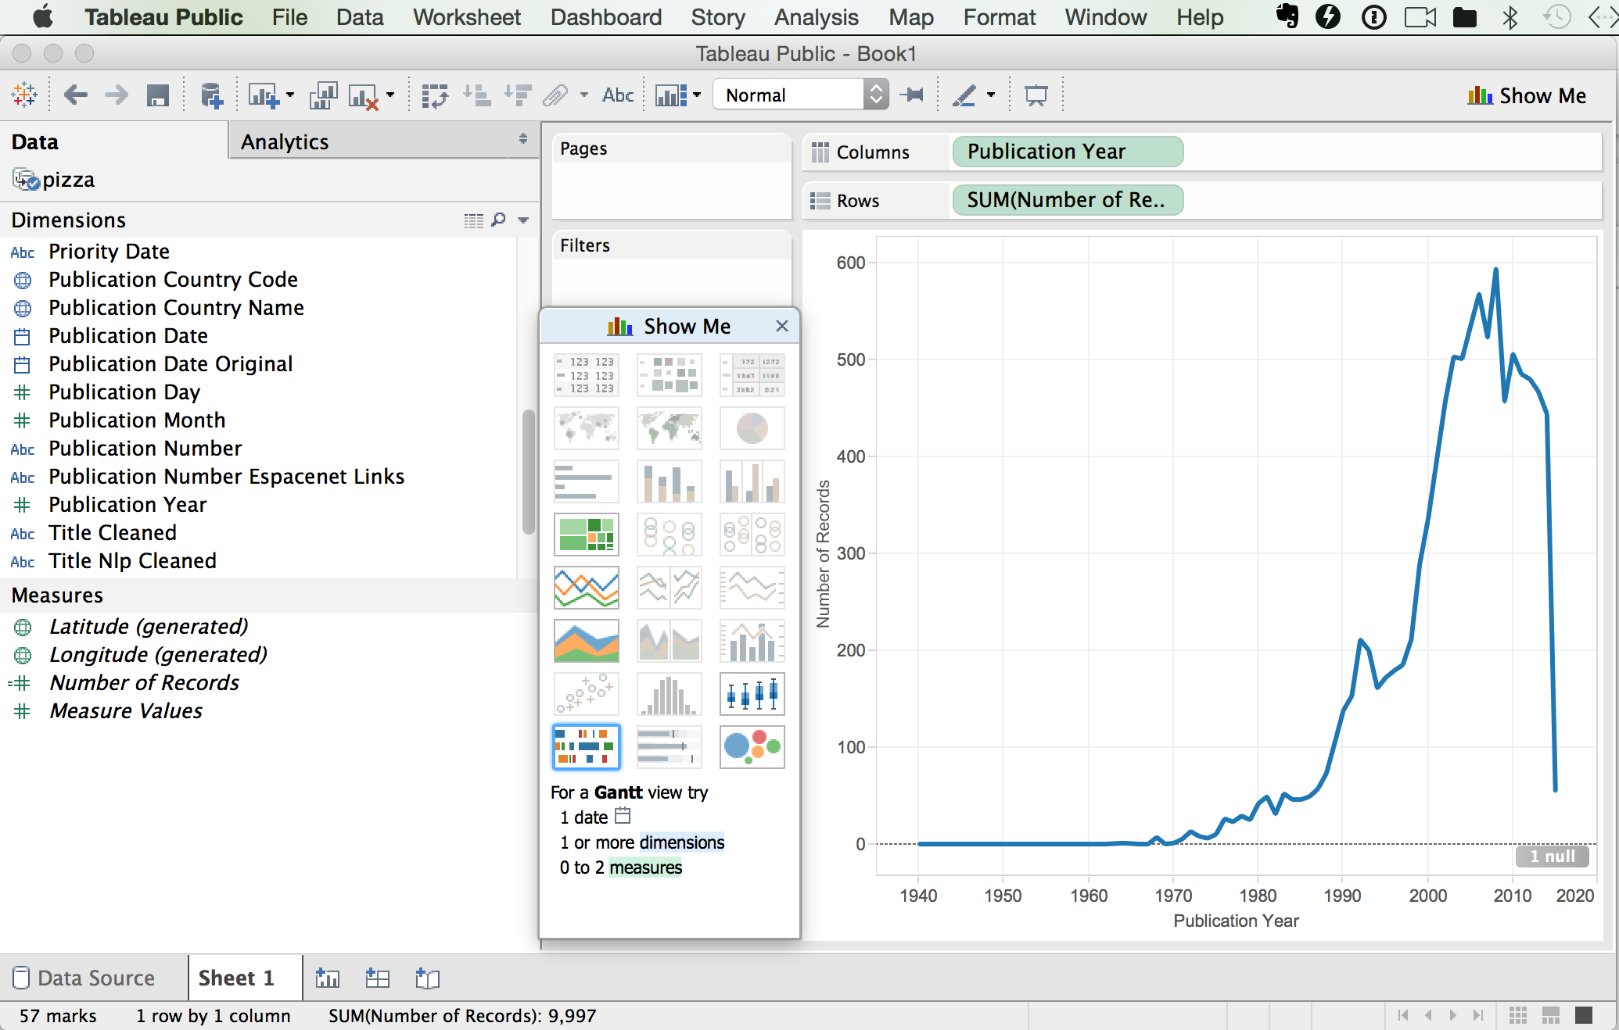Open the Dashboard menu
This screenshot has height=1030, width=1619.
point(605,17)
